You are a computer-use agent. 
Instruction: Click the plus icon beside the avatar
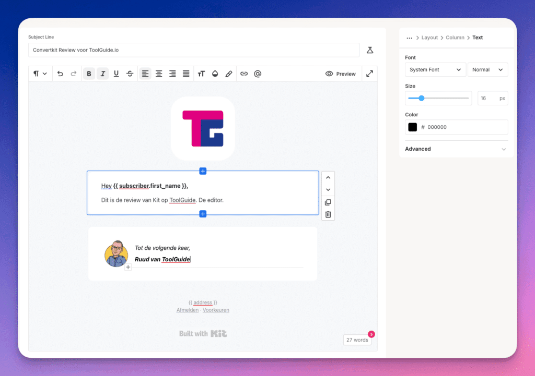[128, 267]
